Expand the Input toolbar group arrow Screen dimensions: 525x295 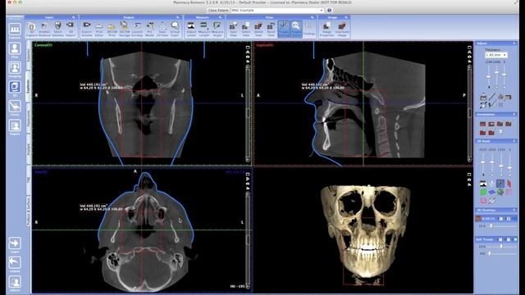pos(74,17)
